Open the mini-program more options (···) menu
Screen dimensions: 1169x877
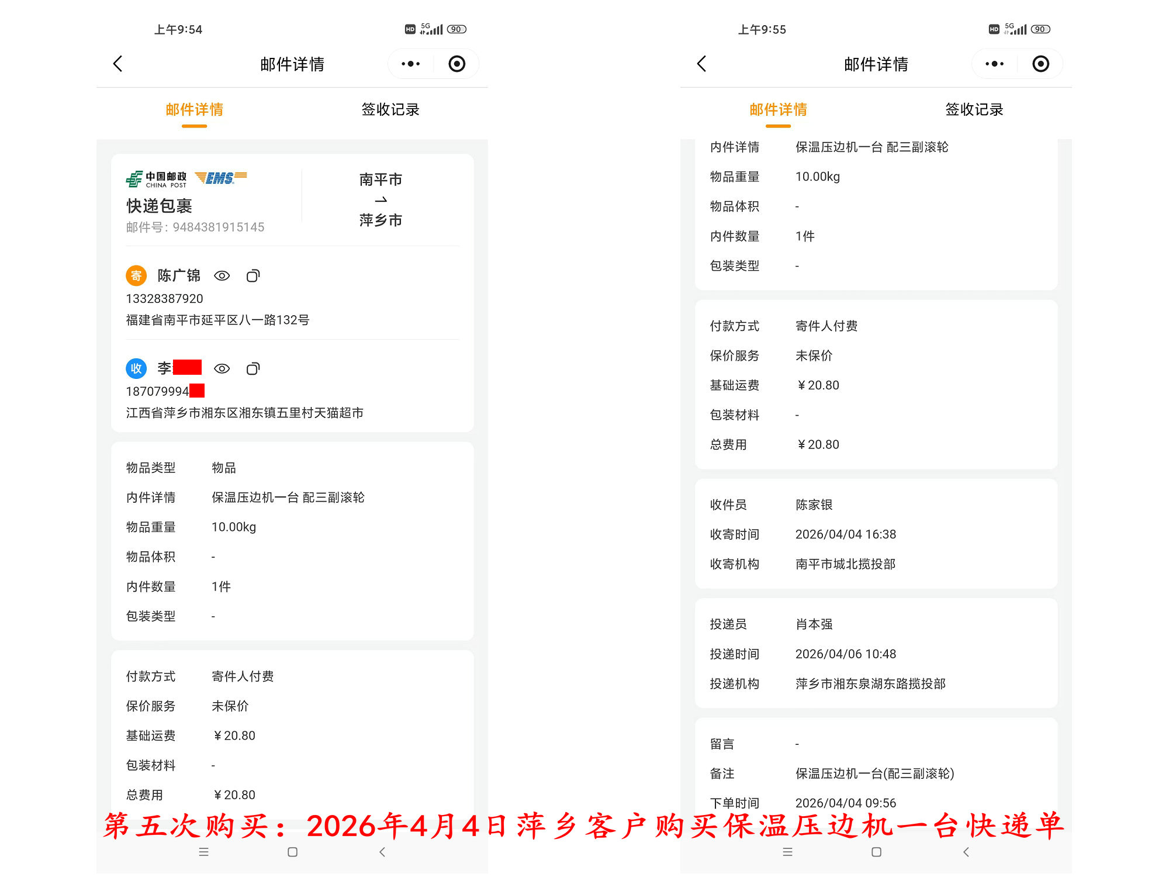click(411, 63)
